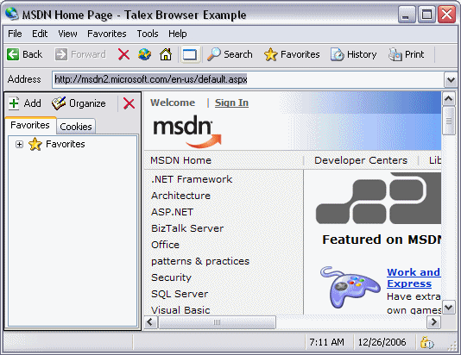461x355 pixels.
Task: Close the Favorites side panel
Action: pos(129,103)
